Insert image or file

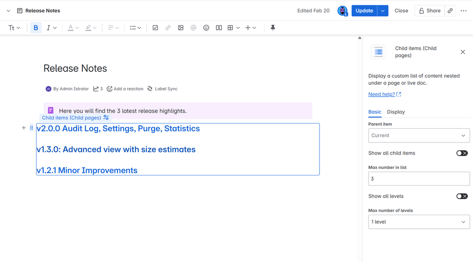click(181, 28)
